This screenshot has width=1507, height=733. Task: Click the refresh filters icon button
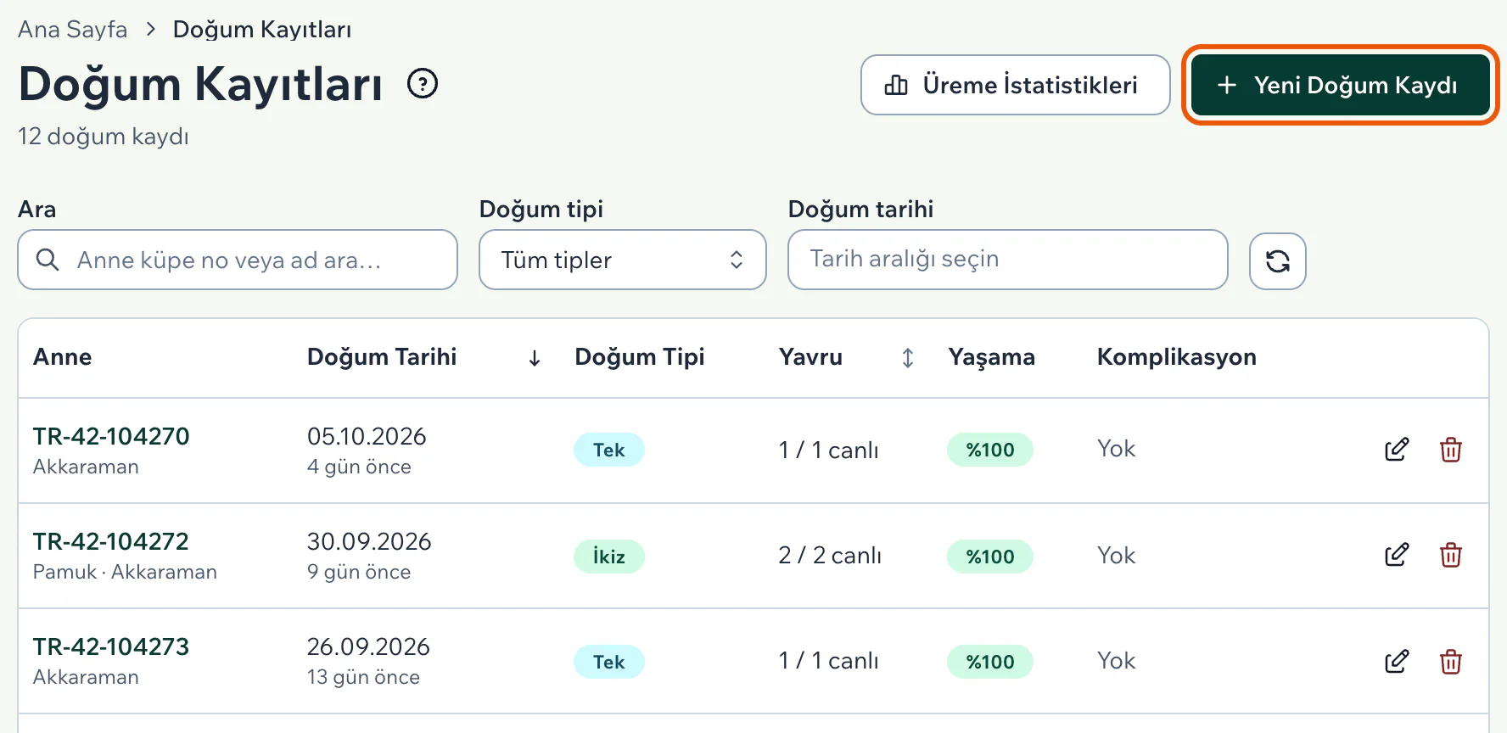(x=1277, y=260)
